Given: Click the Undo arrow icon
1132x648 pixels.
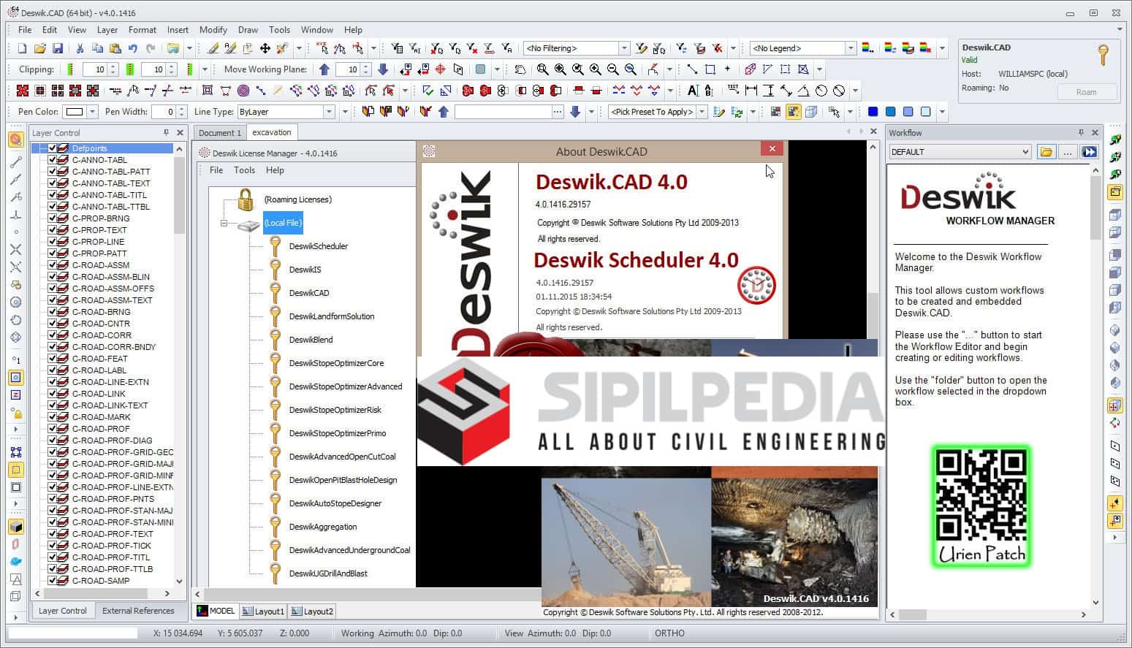Looking at the screenshot, I should pos(133,48).
